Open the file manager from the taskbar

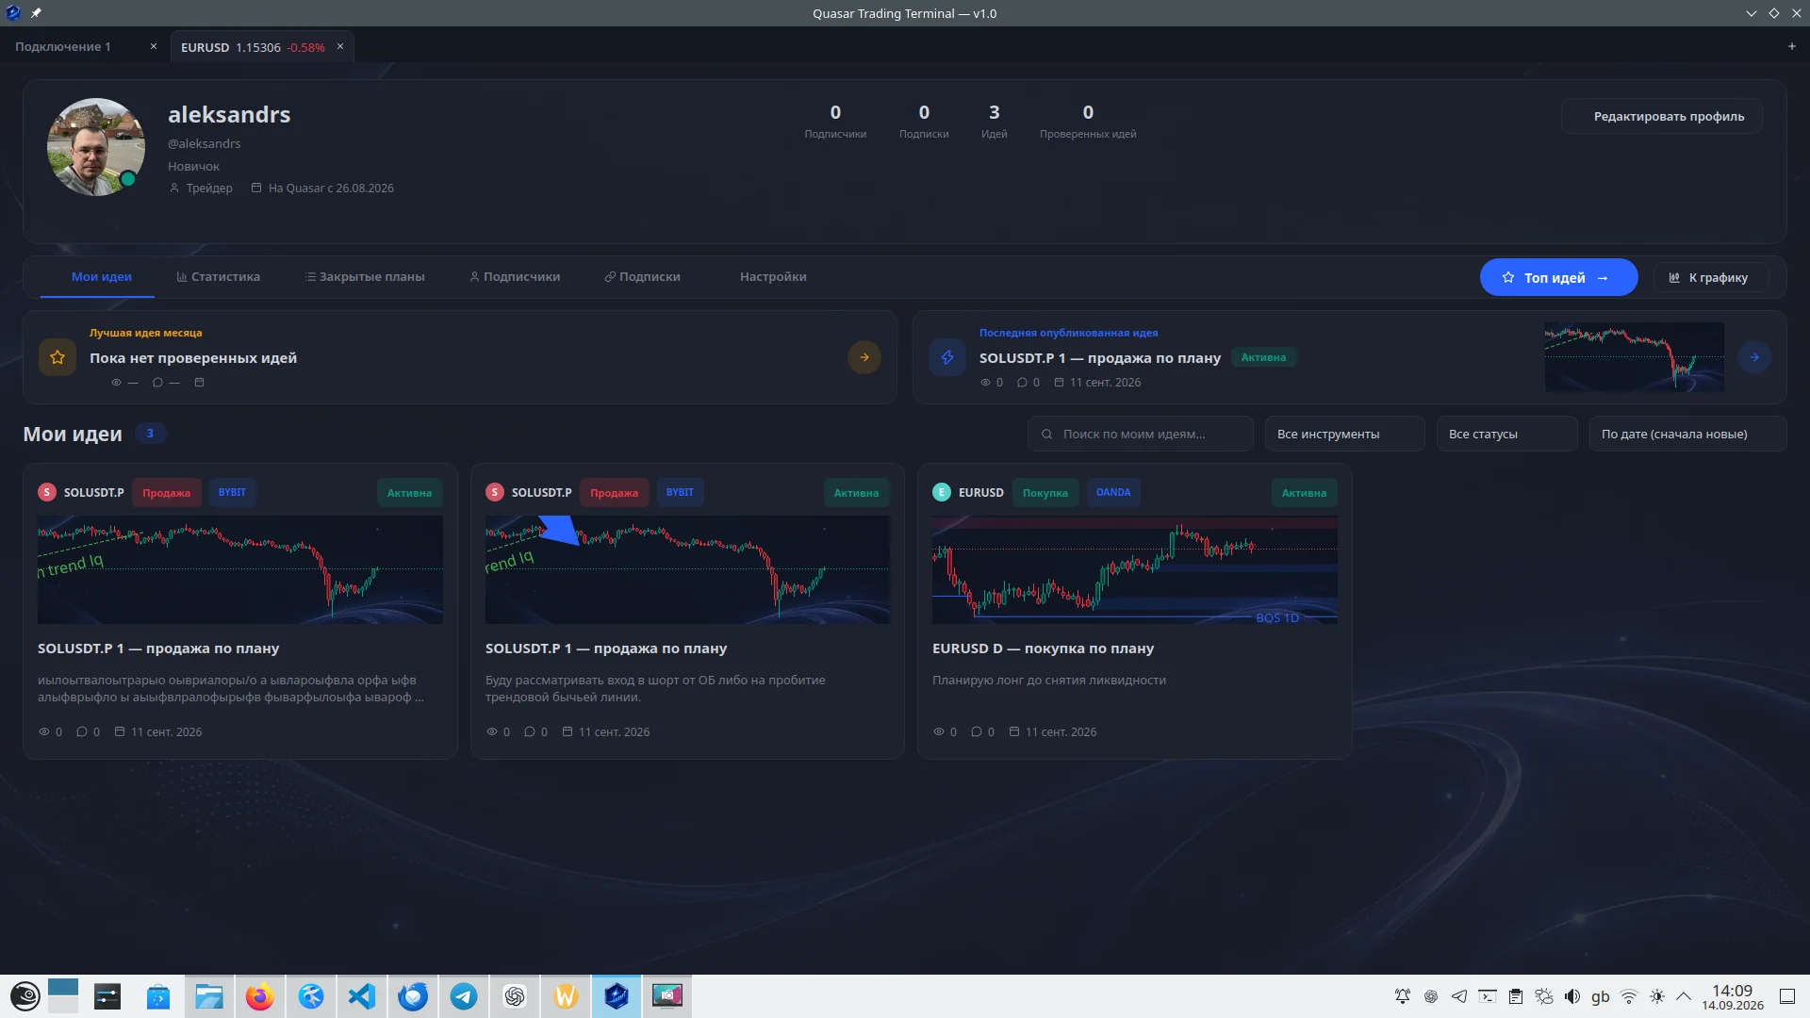[x=208, y=996]
